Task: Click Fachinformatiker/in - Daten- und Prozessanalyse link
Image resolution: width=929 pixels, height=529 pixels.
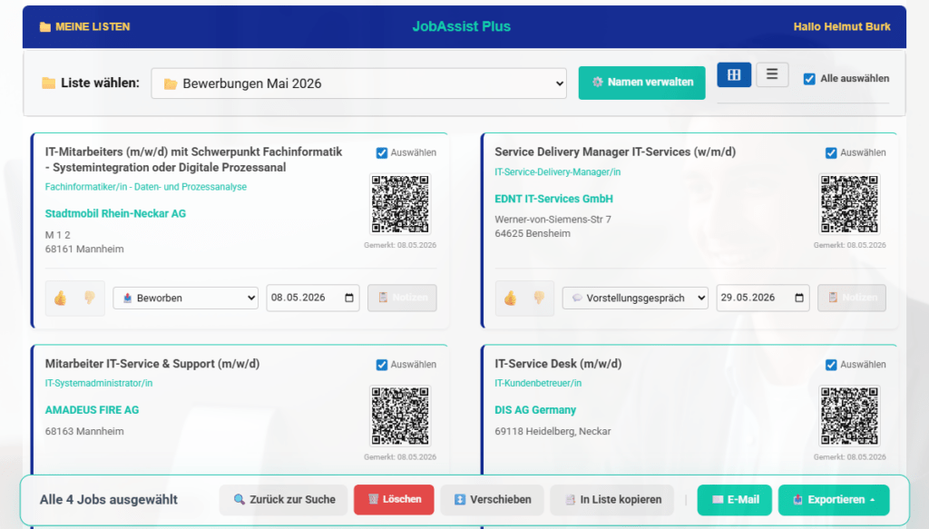Action: point(146,187)
